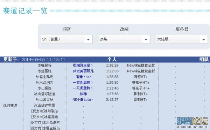Click record time 1:22:08

click(112, 71)
